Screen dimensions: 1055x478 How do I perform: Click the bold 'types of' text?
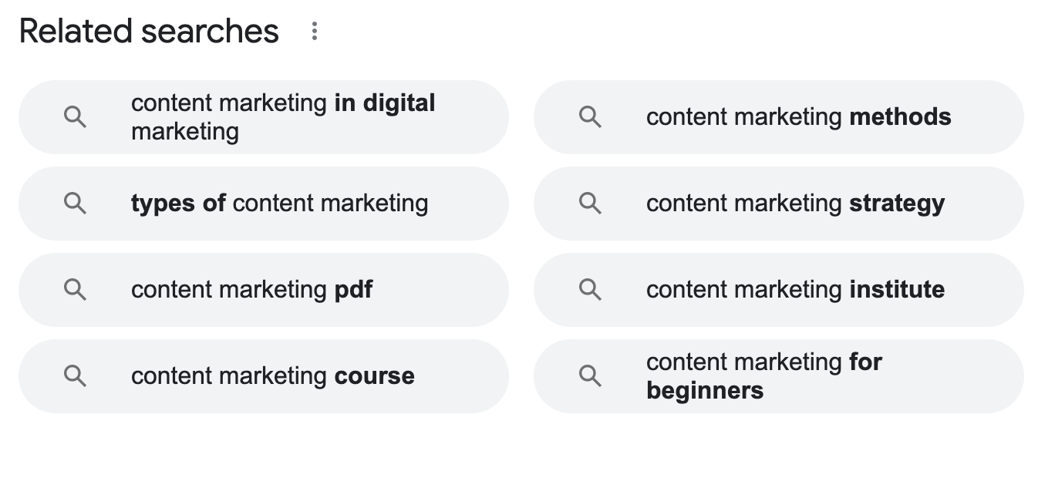[178, 204]
